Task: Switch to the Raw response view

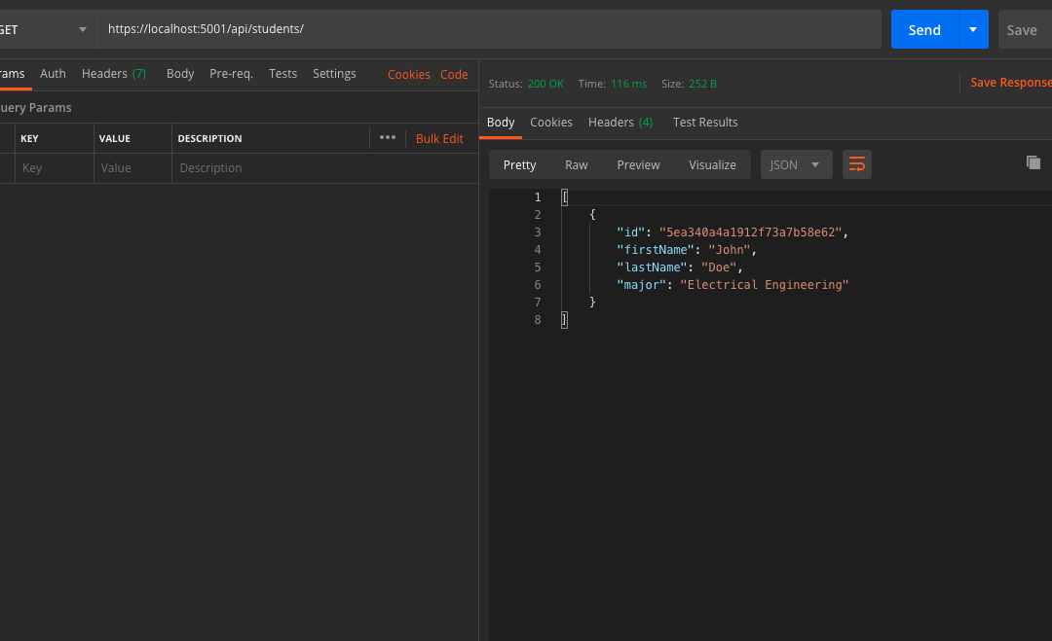Action: pos(577,164)
